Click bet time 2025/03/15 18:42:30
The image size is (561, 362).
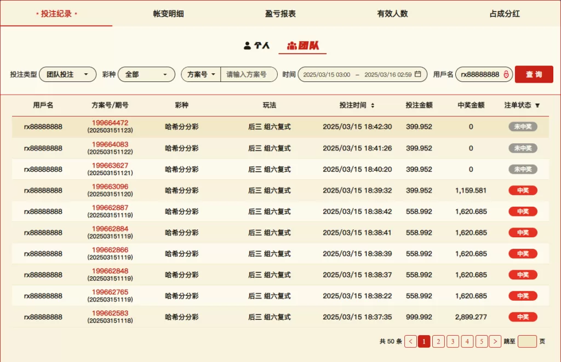tap(357, 126)
